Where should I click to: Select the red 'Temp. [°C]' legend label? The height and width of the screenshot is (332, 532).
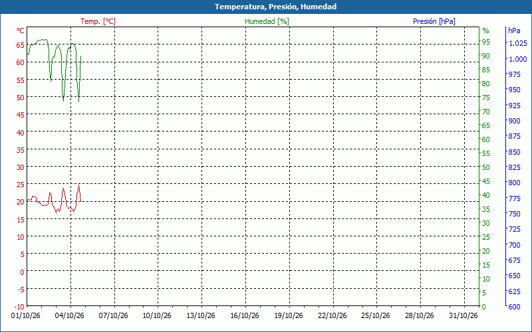tap(98, 21)
